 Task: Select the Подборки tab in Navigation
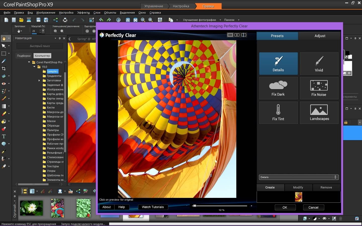point(24,56)
